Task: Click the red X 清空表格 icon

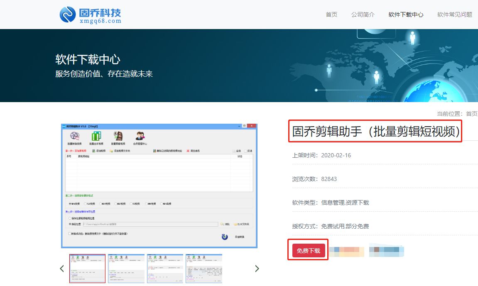Action: pos(187,151)
